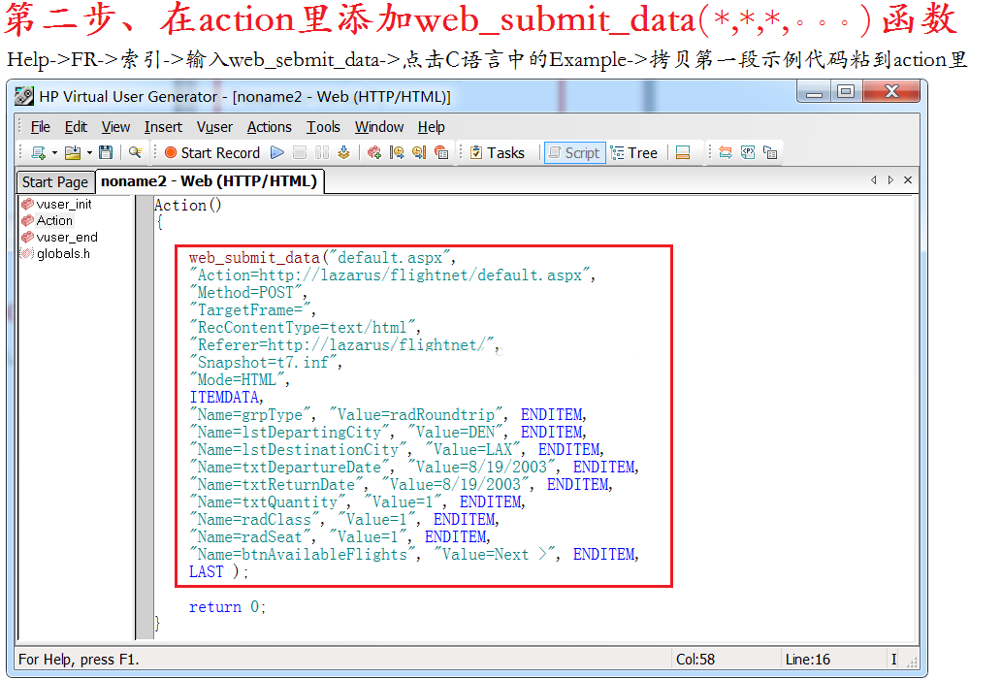Screen dimensions: 1002x679
Task: Click the grey Pause icon
Action: [322, 152]
